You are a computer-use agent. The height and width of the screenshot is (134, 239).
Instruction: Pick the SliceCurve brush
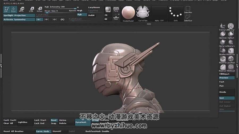231,43
